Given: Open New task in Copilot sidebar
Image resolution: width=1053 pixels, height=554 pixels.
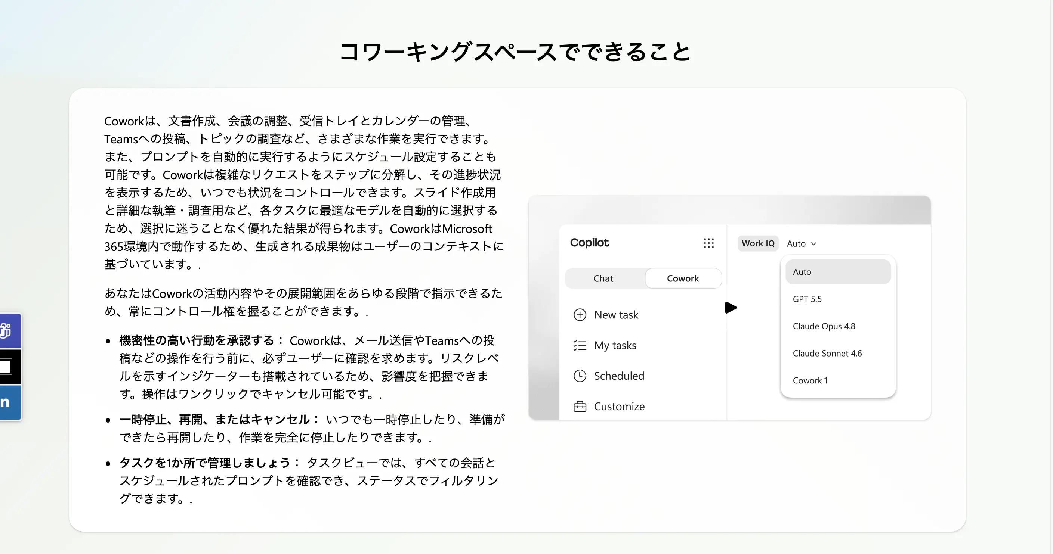Looking at the screenshot, I should point(606,315).
